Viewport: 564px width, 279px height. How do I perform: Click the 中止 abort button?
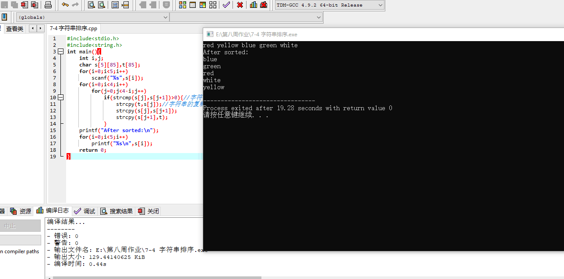click(x=20, y=226)
